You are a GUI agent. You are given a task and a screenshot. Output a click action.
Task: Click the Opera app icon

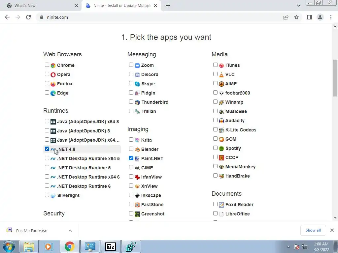[53, 75]
